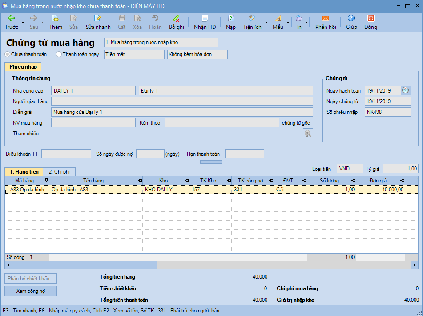The image size is (423, 316).
Task: Click the Cất save icon
Action: 122,18
